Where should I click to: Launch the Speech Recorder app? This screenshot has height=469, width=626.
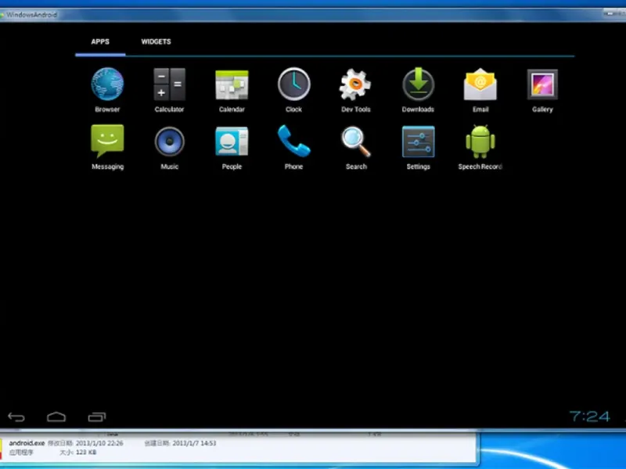click(x=480, y=147)
